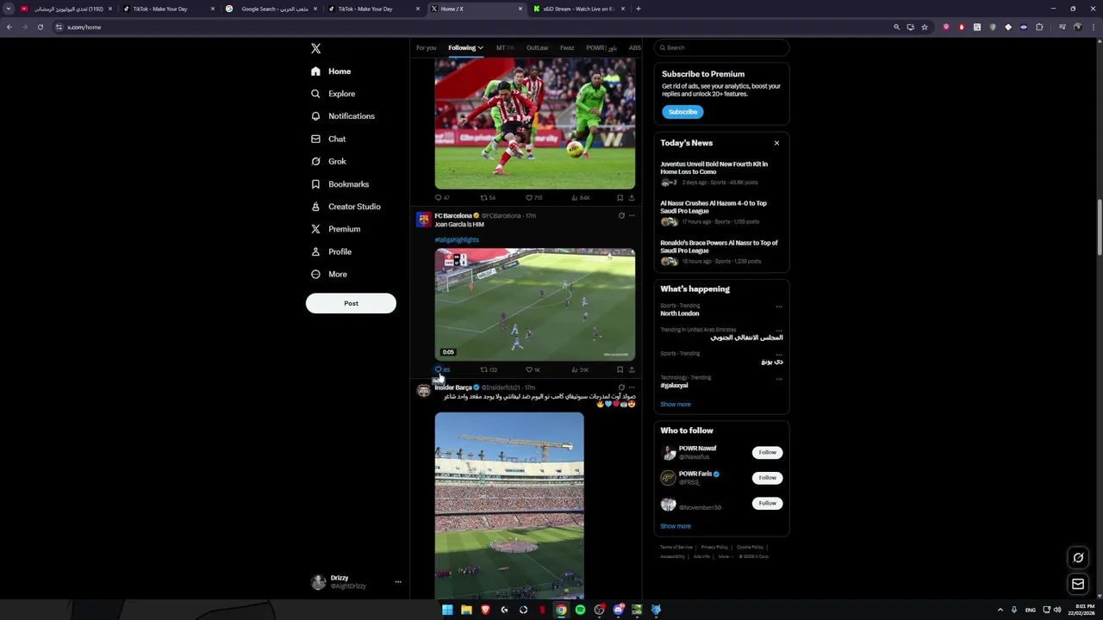Open the FC Barcelona profile avatar
Image resolution: width=1103 pixels, height=620 pixels.
click(423, 220)
